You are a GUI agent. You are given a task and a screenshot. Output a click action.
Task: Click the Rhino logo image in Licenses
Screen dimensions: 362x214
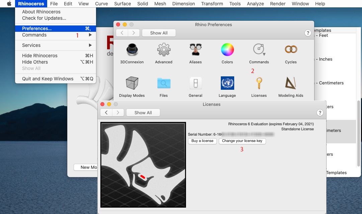(143, 165)
